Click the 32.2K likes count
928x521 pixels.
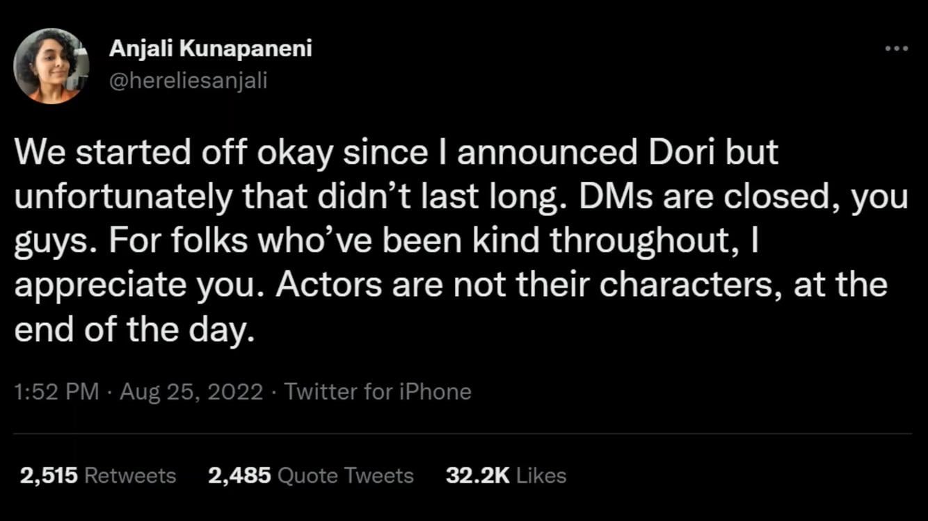point(477,476)
